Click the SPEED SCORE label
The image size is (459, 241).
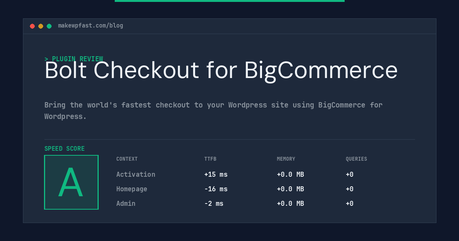coord(65,149)
